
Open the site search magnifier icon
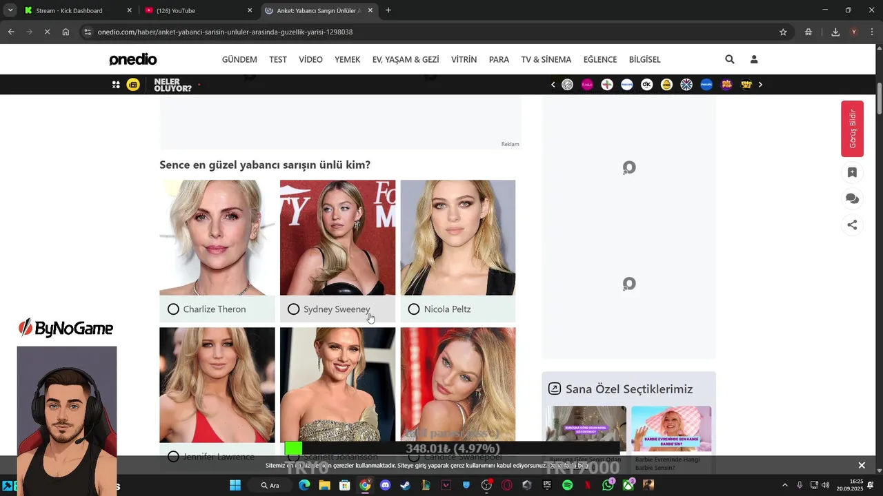click(730, 59)
